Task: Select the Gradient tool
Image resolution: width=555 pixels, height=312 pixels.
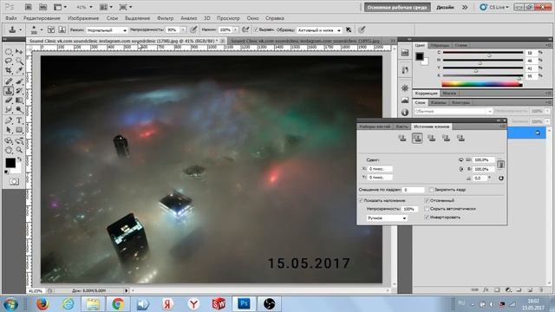Action: pos(19,101)
